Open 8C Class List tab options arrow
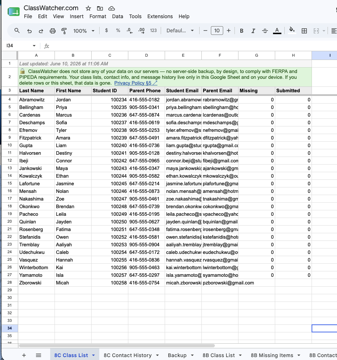 (93, 355)
